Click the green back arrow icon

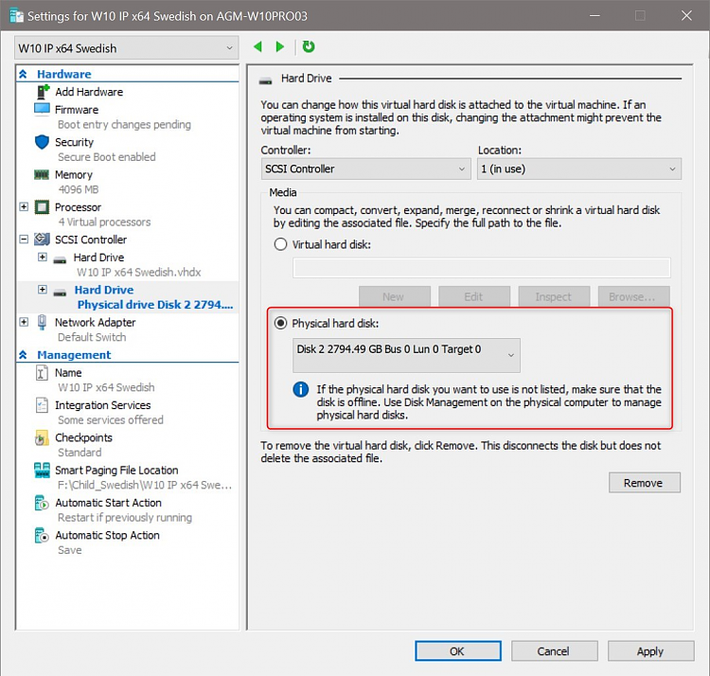[258, 46]
